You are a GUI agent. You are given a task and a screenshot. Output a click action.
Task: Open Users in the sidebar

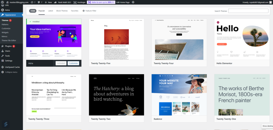pyautogui.click(x=11, y=51)
